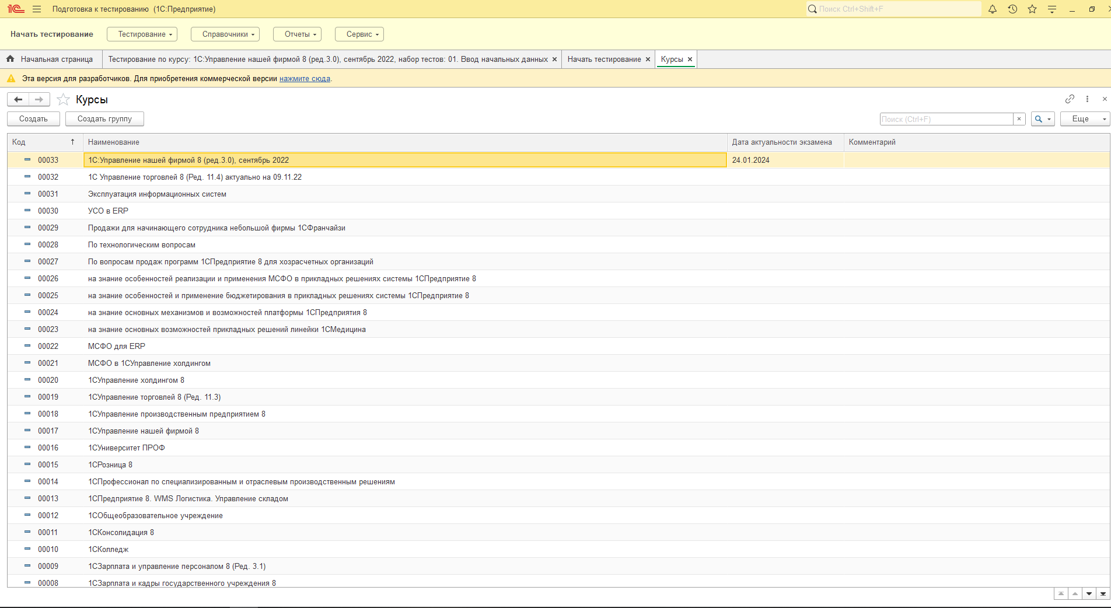Image resolution: width=1111 pixels, height=608 pixels.
Task: Add Курсы to favorites star
Action: tap(64, 100)
